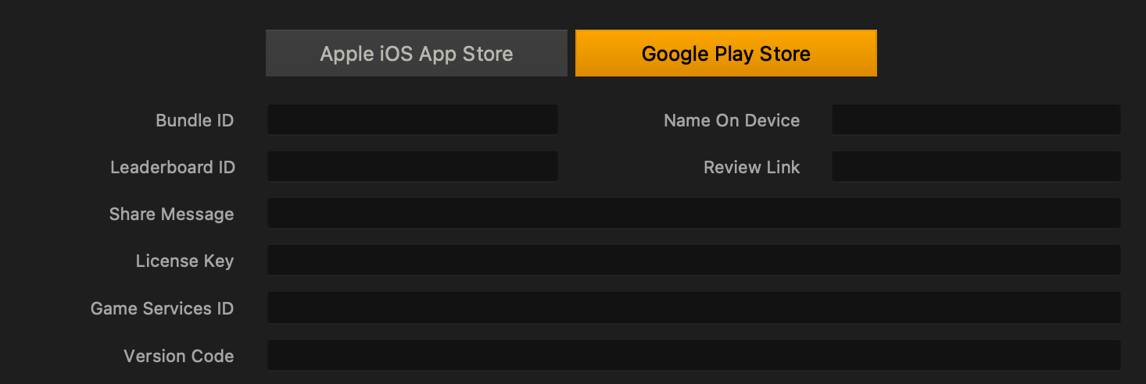Select the Google Play Store tab
Viewport: 1146px width, 384px height.
[x=726, y=53]
